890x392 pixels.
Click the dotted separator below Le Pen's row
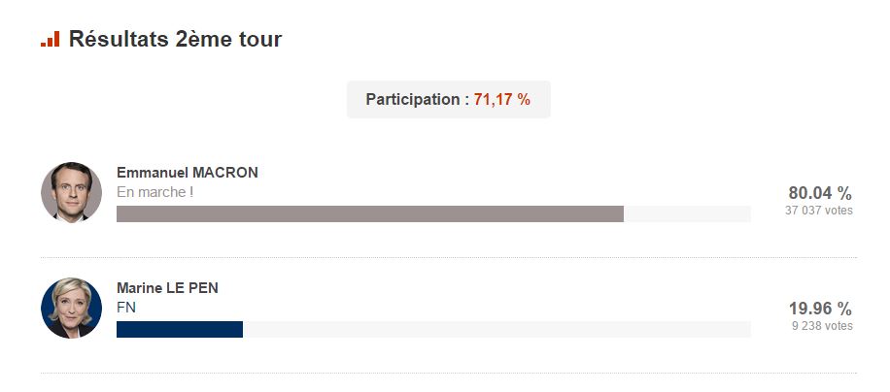tap(448, 374)
